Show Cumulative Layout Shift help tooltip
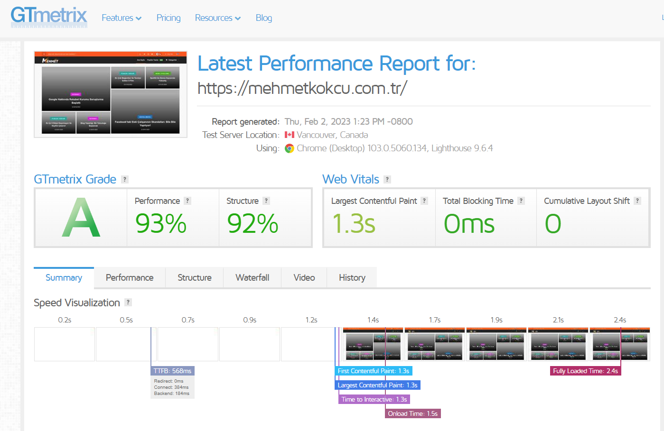 point(637,201)
